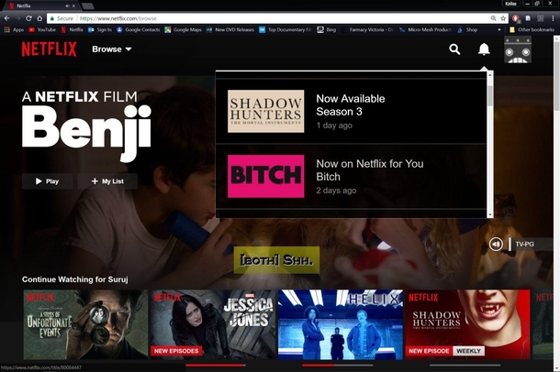Screen dimensions: 560x372
Task: Open Shadowhunters Season 3 notification thumbnail
Action: tap(265, 111)
